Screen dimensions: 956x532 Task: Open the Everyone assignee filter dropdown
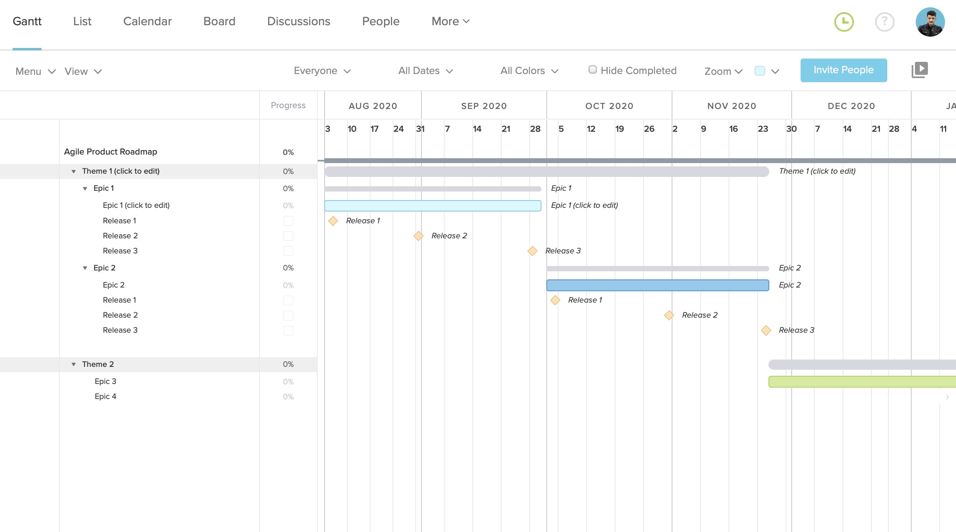tap(322, 70)
